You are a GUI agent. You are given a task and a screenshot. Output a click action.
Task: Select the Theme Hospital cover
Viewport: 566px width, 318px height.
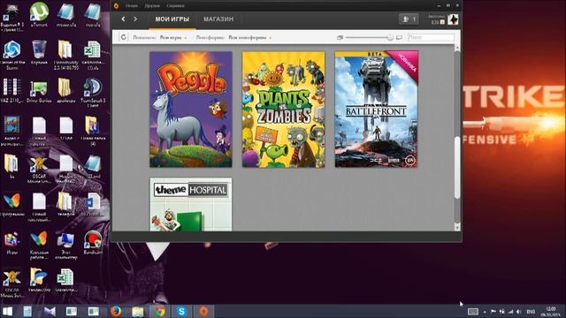[191, 204]
